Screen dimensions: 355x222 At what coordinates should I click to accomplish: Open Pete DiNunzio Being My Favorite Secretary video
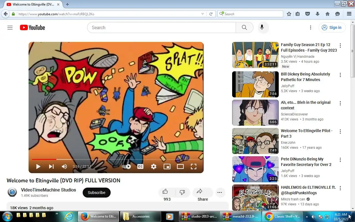click(255, 169)
